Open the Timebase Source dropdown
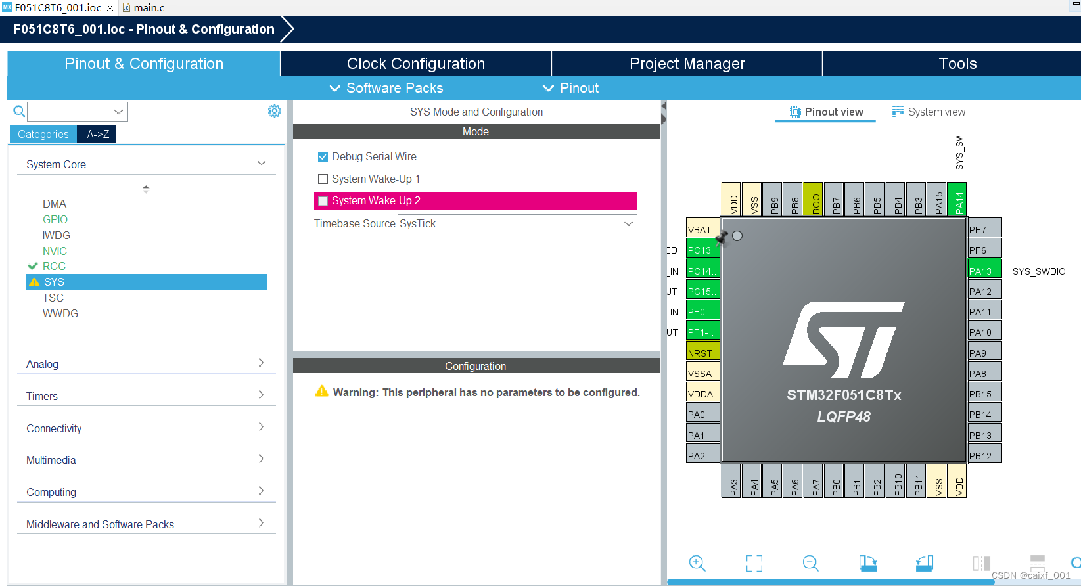Viewport: 1081px width, 586px height. [517, 223]
